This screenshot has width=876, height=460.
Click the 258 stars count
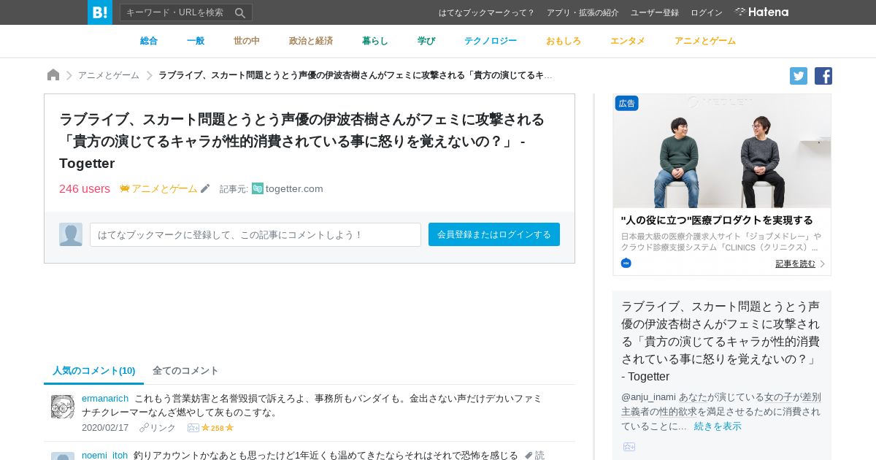point(217,428)
